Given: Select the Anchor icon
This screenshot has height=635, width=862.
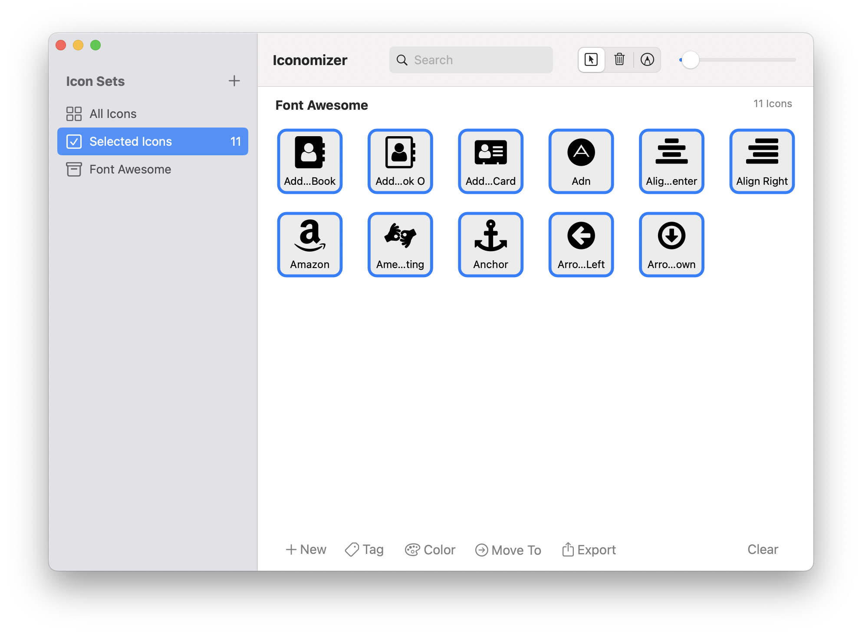Looking at the screenshot, I should [490, 244].
